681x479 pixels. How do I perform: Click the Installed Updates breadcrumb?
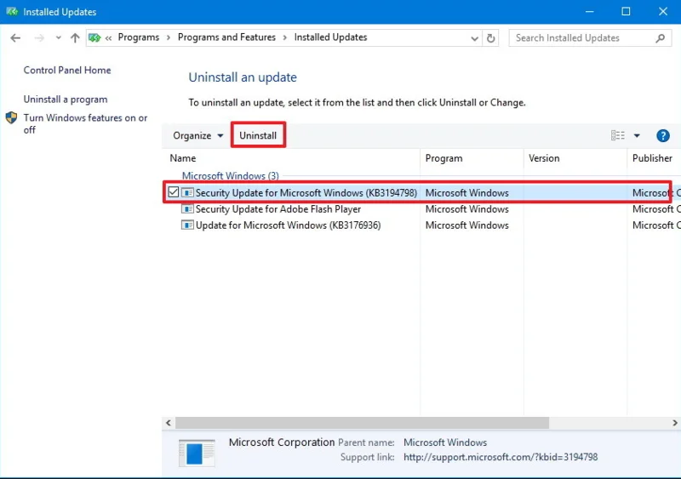coord(330,37)
